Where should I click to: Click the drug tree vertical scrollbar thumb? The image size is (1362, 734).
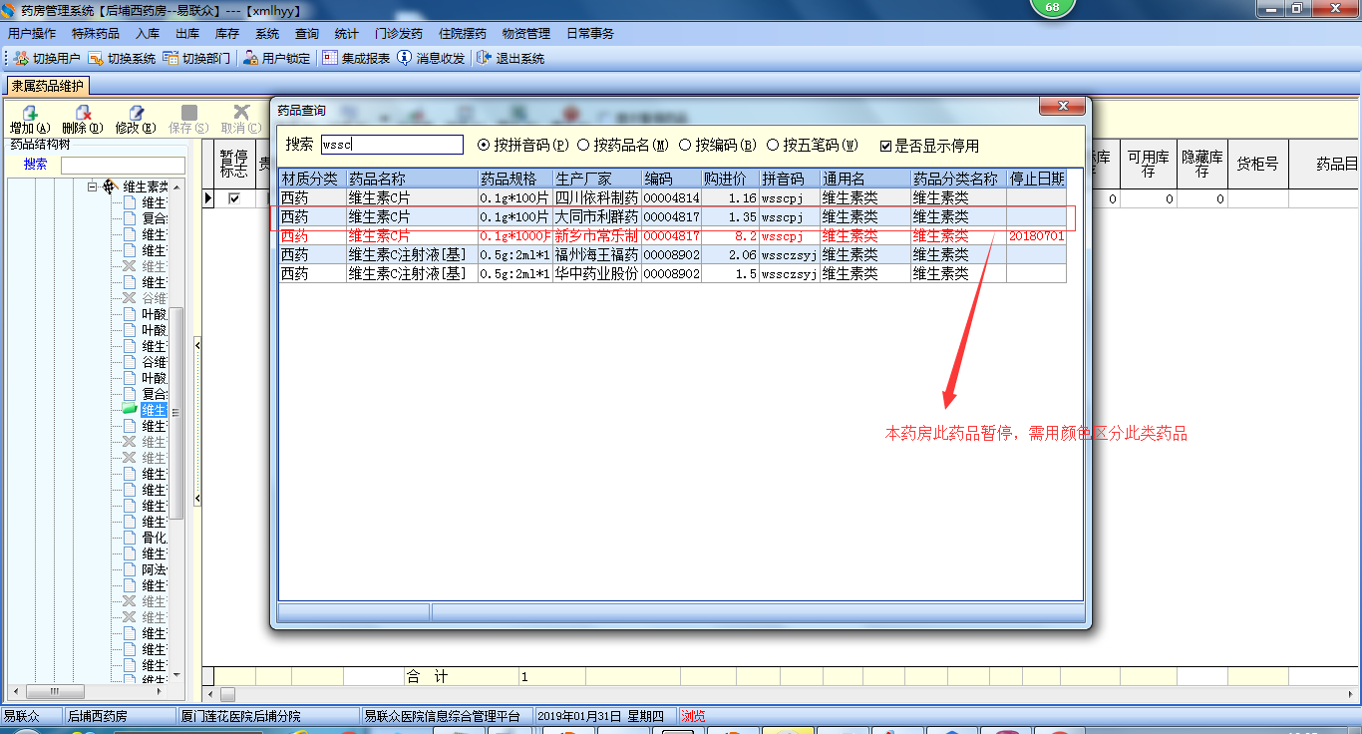tap(176, 414)
